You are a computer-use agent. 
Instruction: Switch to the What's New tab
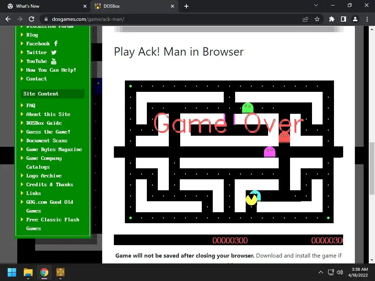tap(45, 6)
